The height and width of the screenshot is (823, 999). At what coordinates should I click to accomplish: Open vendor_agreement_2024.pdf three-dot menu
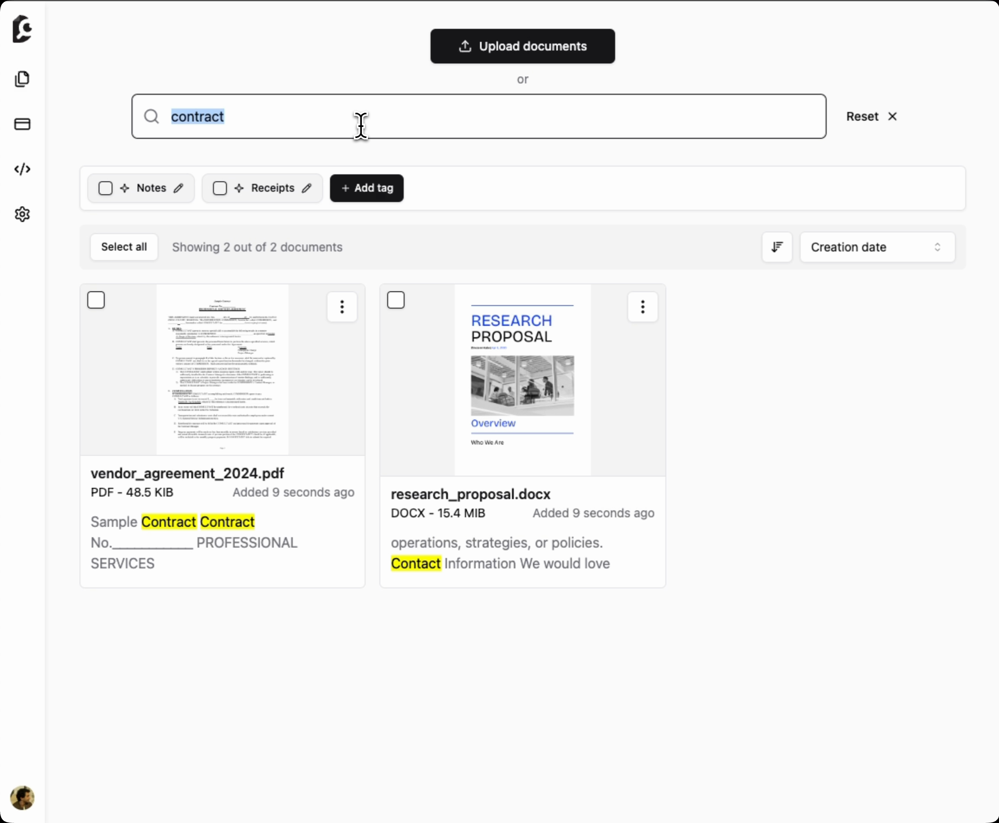[342, 307]
